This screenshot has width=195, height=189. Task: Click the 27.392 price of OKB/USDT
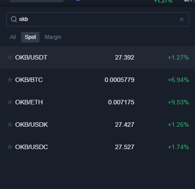click(125, 57)
